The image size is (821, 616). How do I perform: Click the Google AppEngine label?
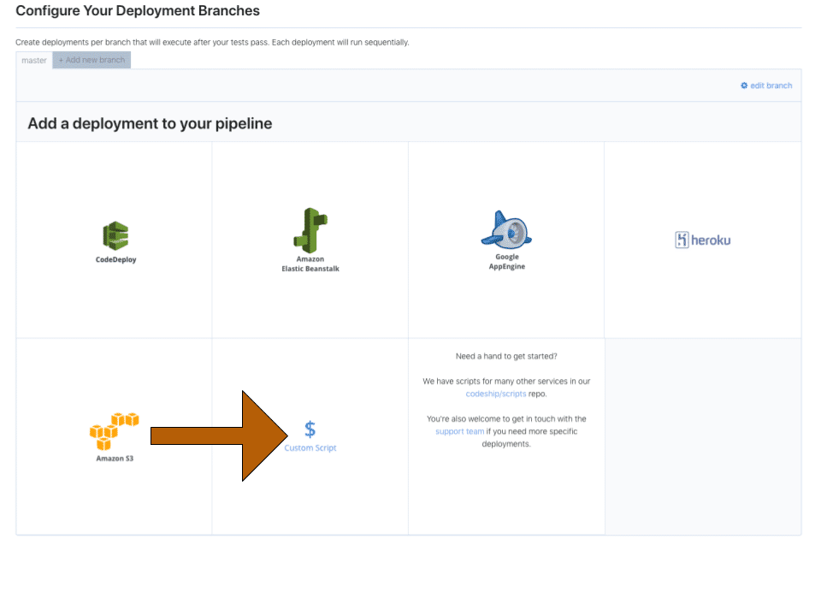click(x=507, y=262)
